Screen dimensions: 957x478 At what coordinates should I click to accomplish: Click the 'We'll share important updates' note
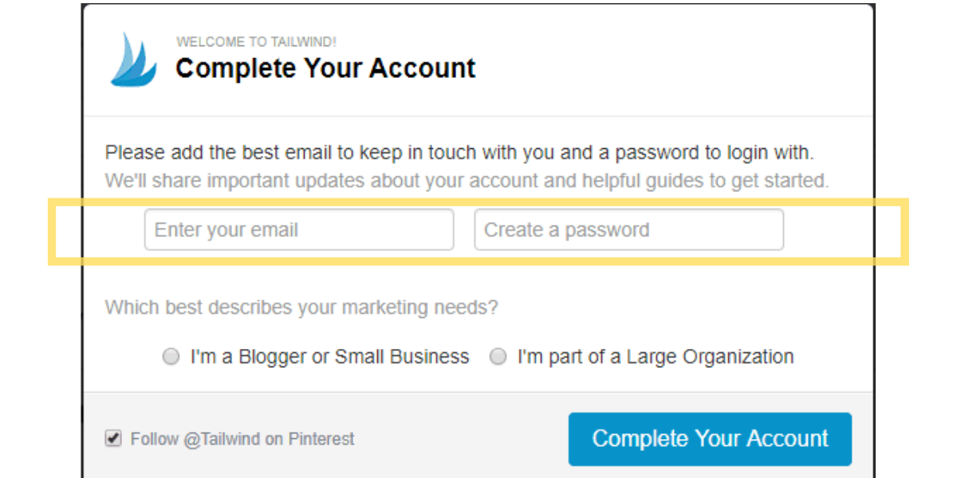[467, 181]
